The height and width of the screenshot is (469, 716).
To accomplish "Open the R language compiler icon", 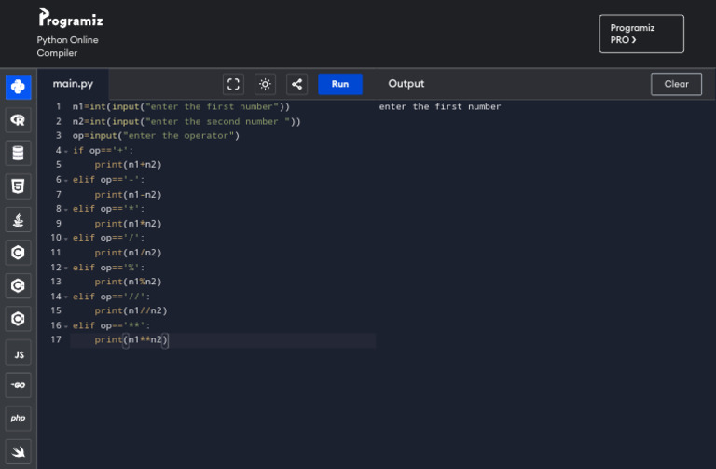I will [18, 120].
